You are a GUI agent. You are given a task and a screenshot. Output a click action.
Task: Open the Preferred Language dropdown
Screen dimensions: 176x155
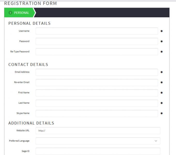[x=98, y=141]
